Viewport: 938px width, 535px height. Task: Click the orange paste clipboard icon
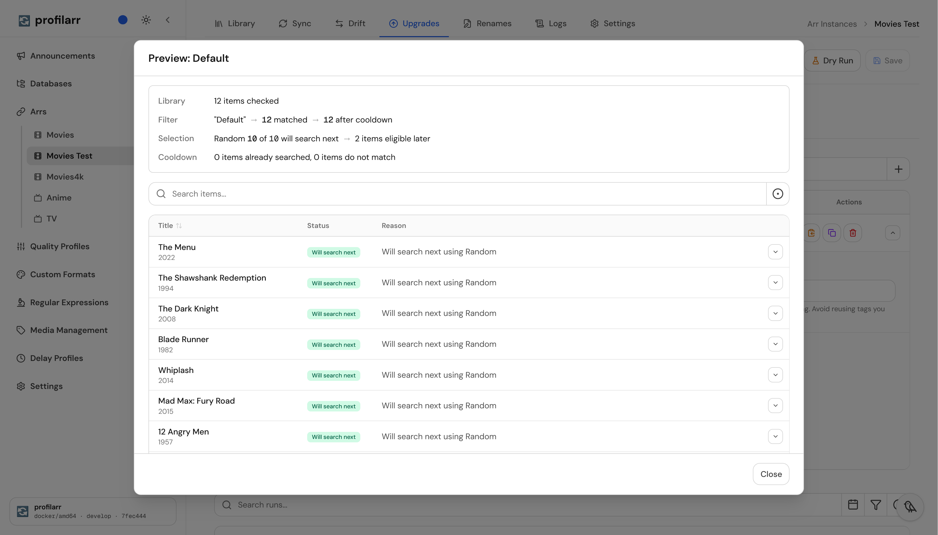click(811, 233)
